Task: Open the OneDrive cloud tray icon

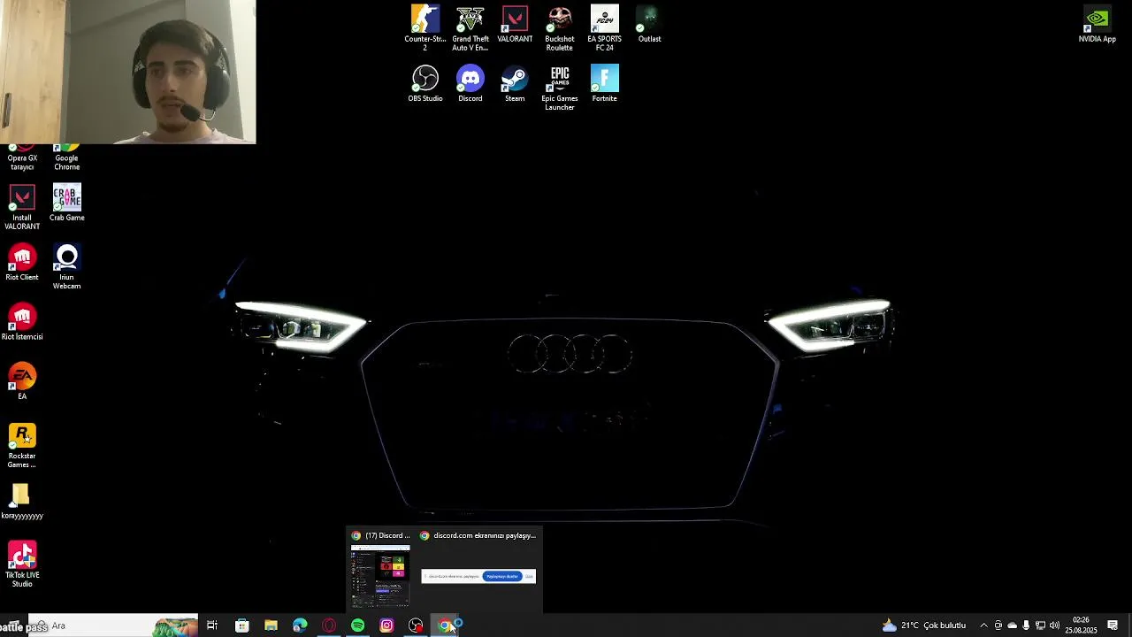Action: tap(1013, 625)
